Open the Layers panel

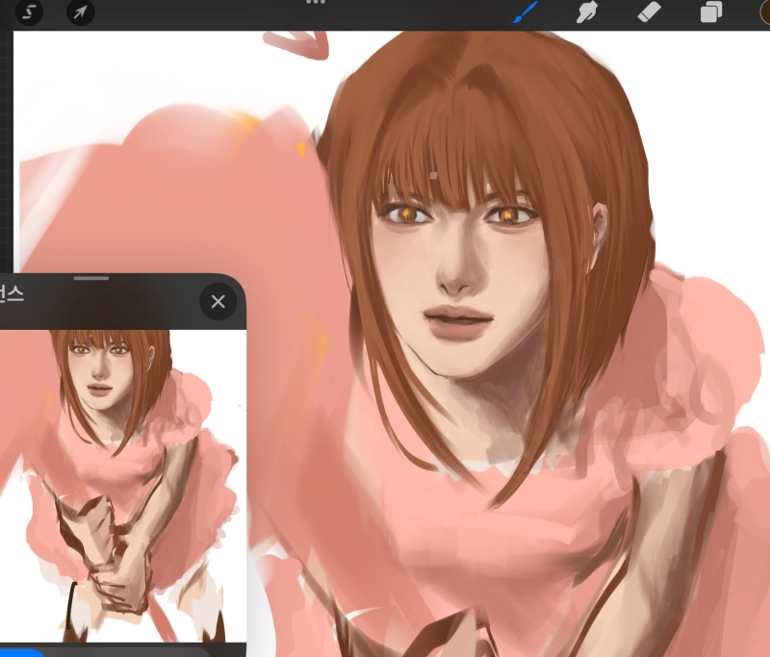[711, 13]
